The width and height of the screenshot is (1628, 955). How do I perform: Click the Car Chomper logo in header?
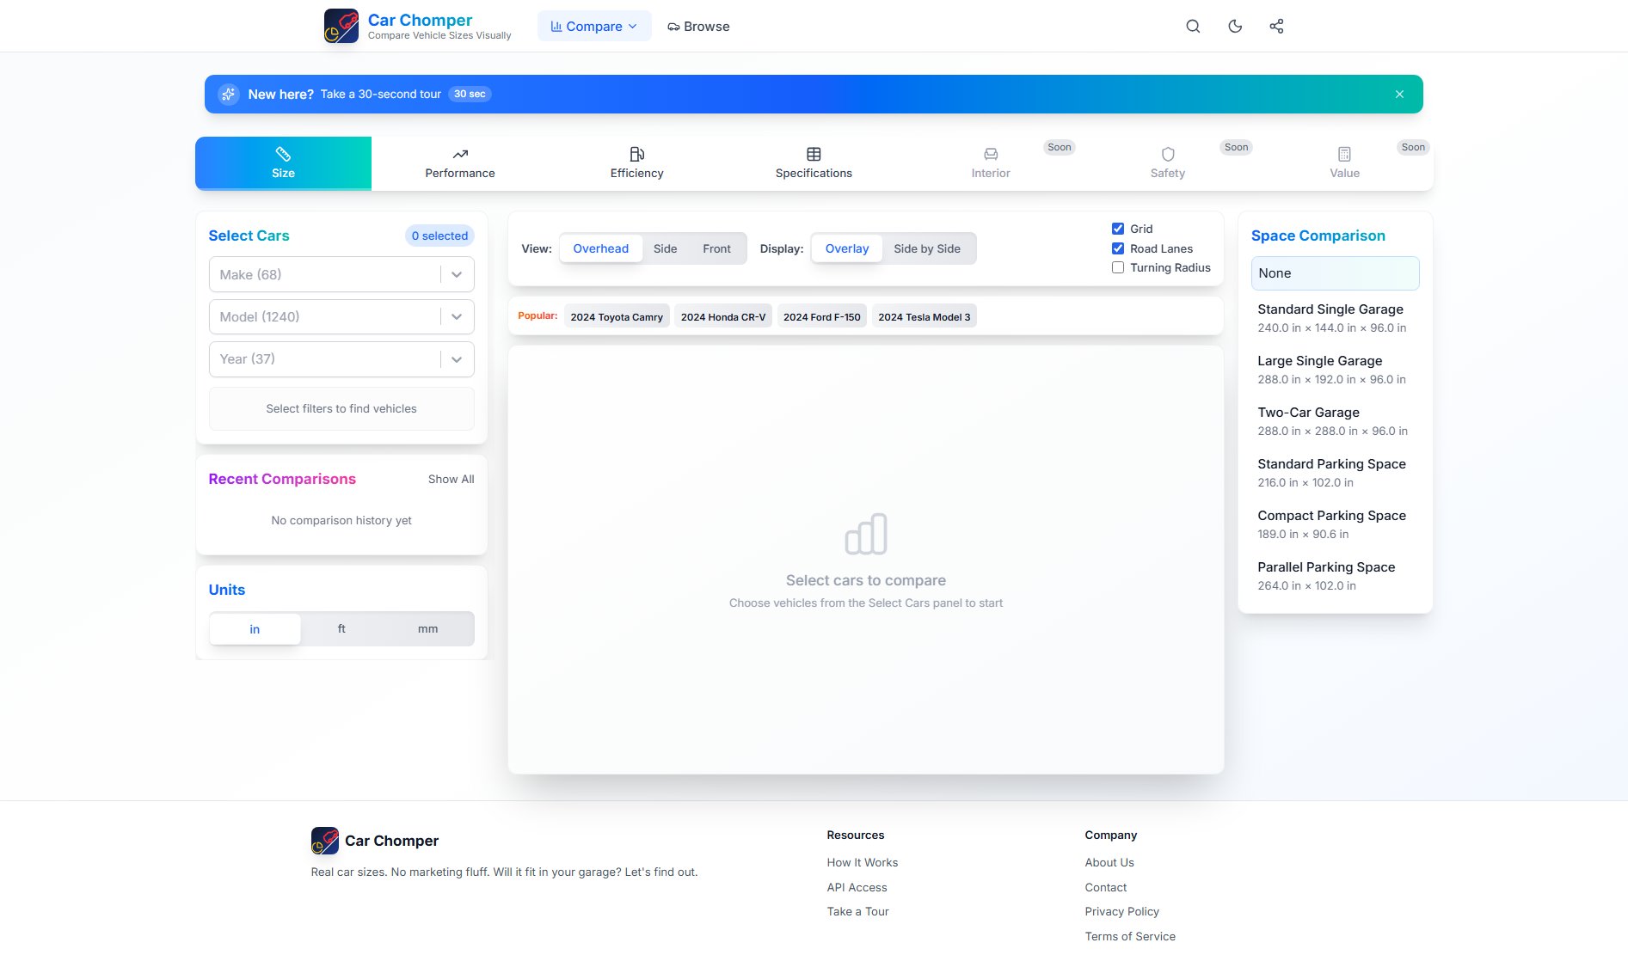pos(341,26)
